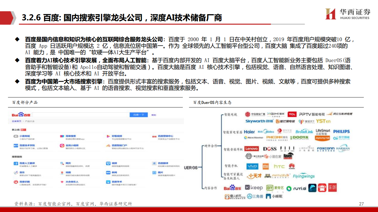Click the 智能音箱耳机 category label

pos(233,149)
